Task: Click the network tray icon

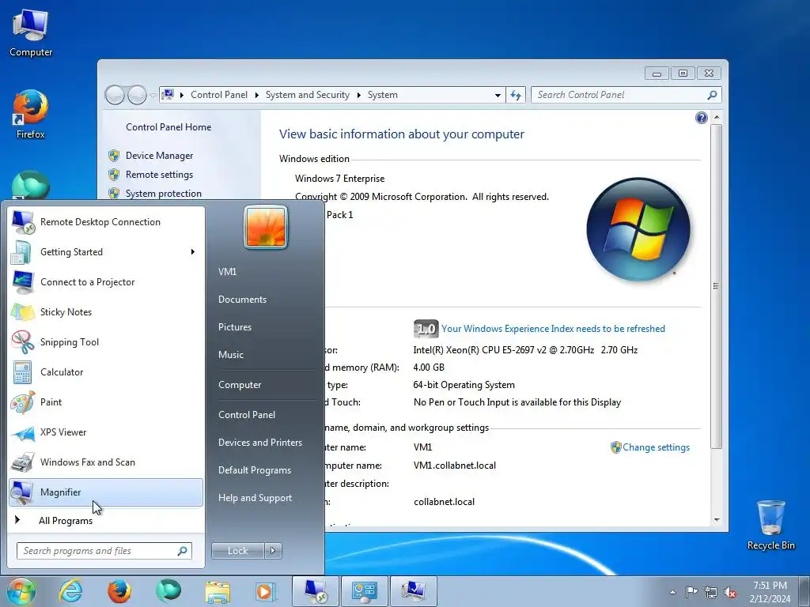Action: tap(711, 592)
